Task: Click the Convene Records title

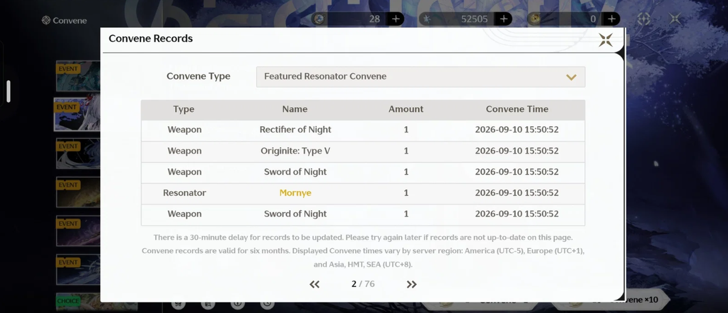Action: (151, 39)
